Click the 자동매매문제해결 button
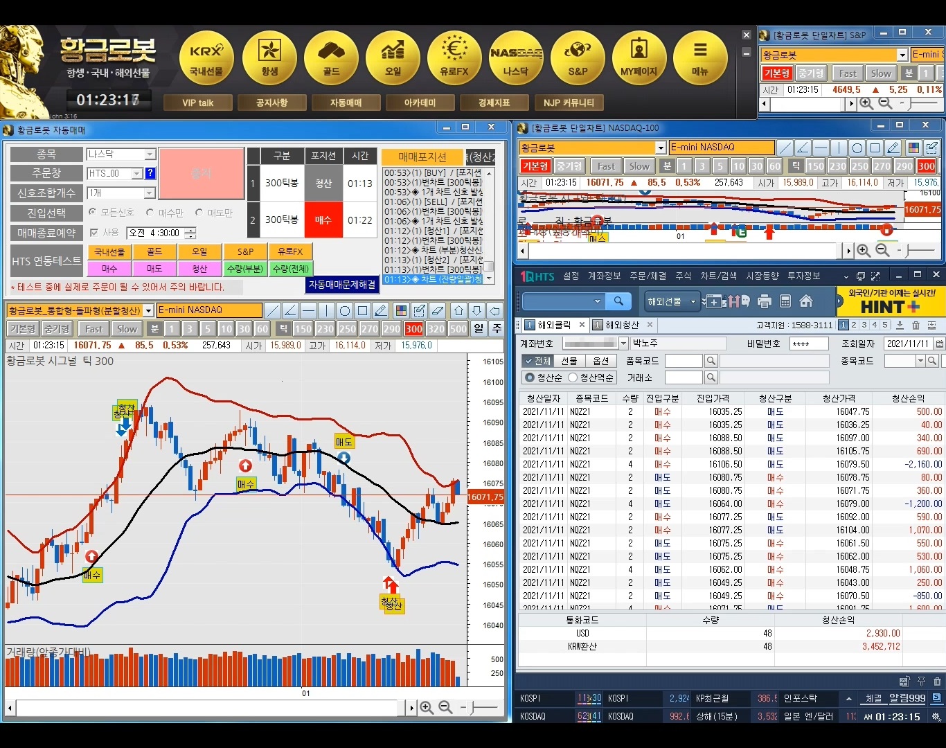946x748 pixels. pyautogui.click(x=342, y=285)
